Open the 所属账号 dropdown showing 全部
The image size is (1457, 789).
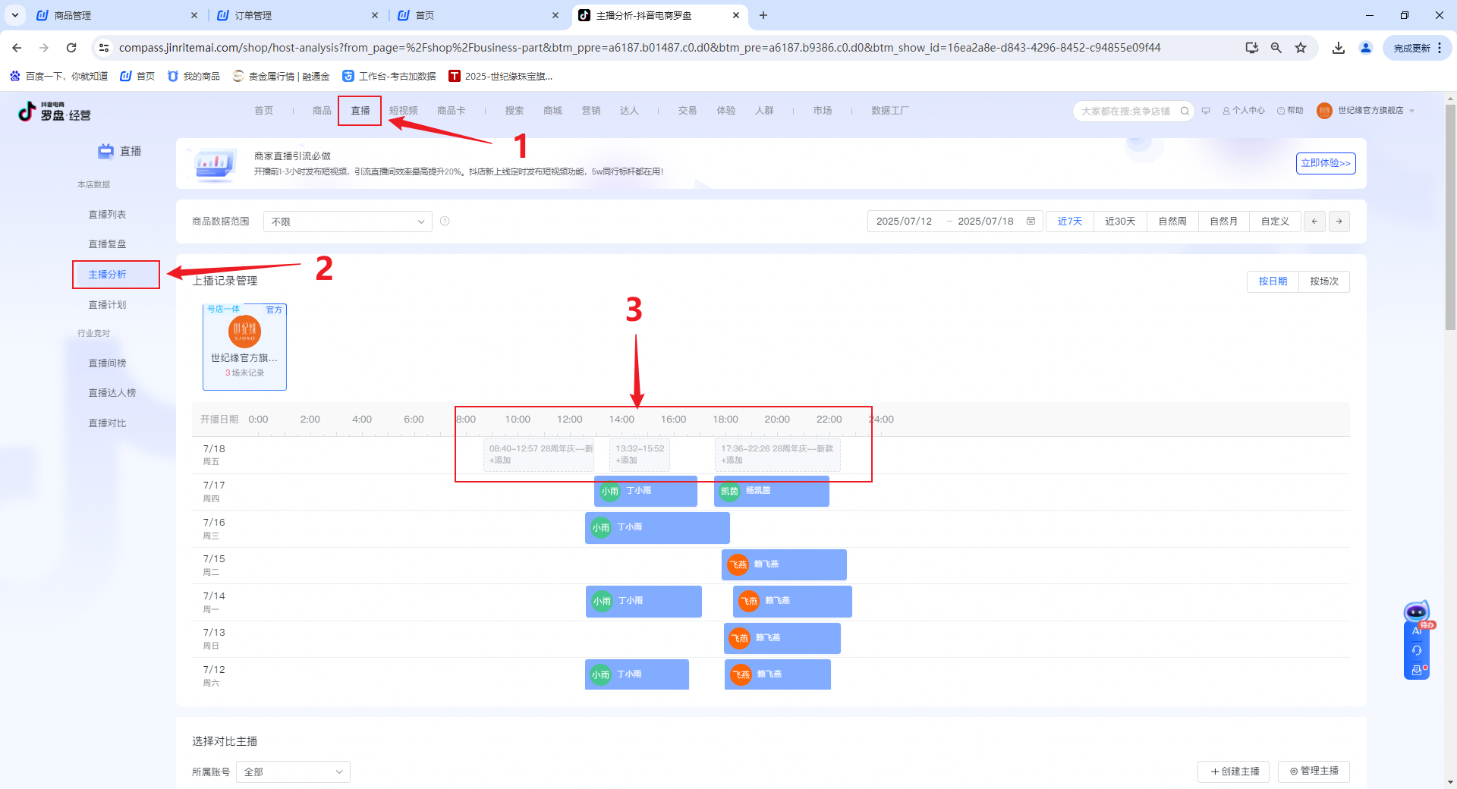coord(293,772)
